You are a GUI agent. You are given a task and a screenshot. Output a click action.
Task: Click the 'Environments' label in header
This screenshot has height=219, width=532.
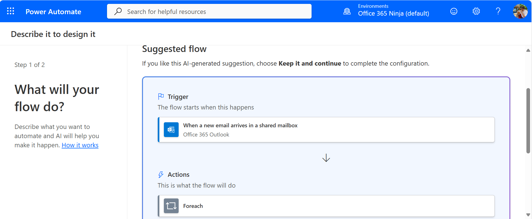(373, 6)
